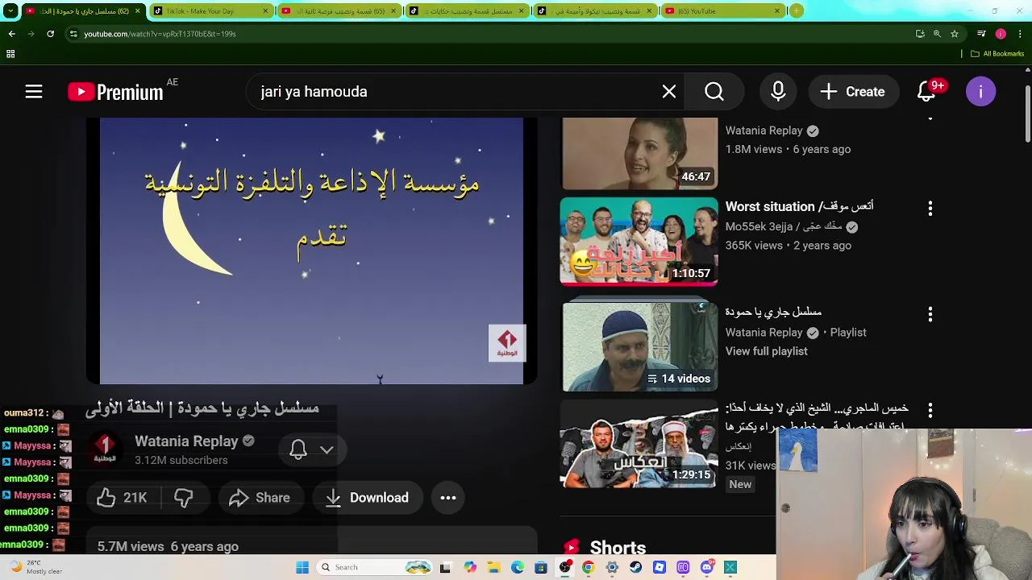1032x580 pixels.
Task: Reload the page in Chrome
Action: [50, 34]
